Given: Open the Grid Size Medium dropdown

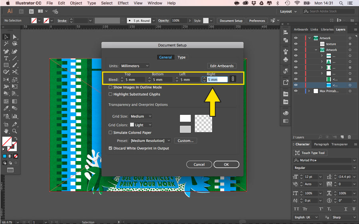Looking at the screenshot, I should click(x=141, y=116).
